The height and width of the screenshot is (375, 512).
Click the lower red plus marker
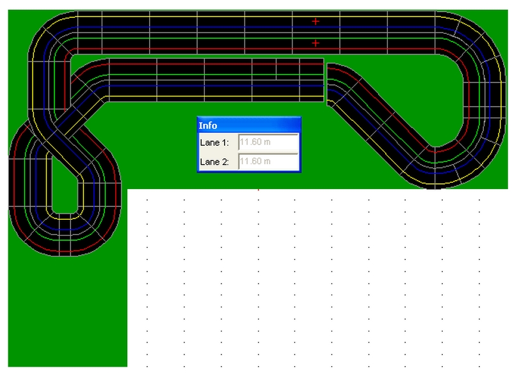tap(316, 43)
